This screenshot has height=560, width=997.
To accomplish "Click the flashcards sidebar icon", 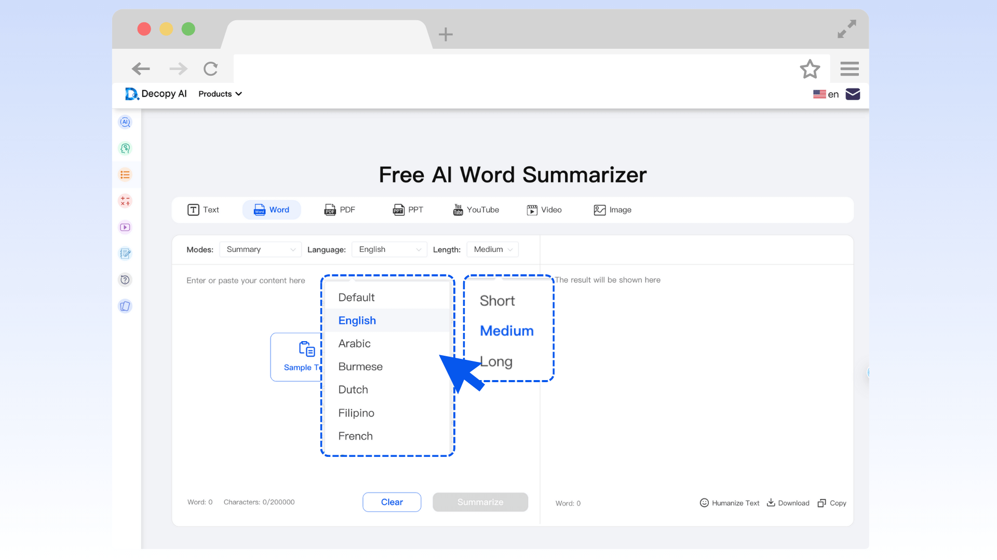I will 125,306.
